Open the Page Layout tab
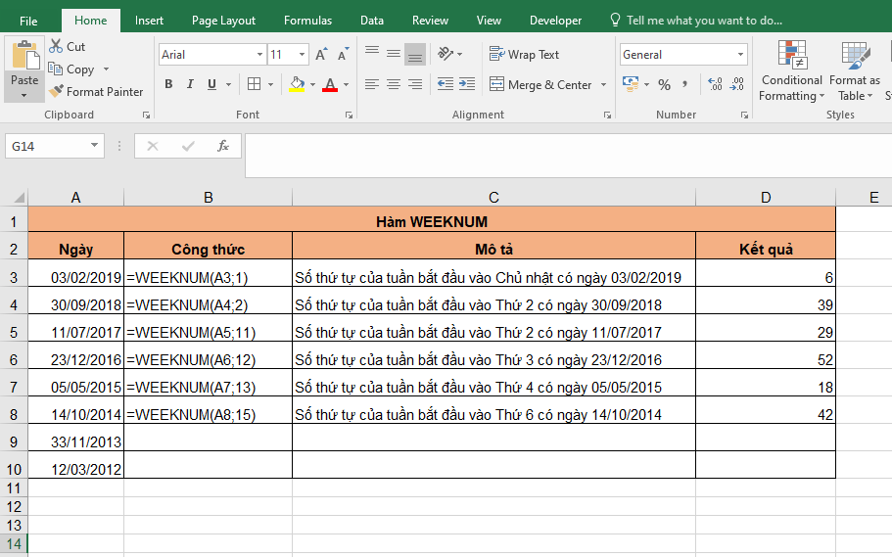This screenshot has height=557, width=892. (x=223, y=20)
